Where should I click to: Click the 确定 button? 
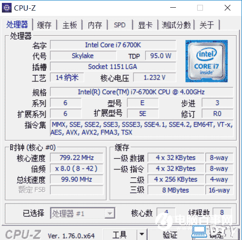coord(216,235)
